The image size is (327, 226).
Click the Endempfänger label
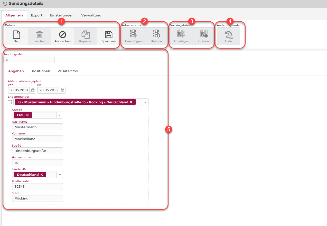(18, 97)
